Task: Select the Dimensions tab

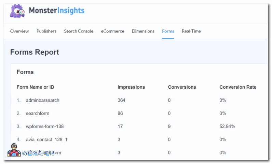Action: coord(143,31)
